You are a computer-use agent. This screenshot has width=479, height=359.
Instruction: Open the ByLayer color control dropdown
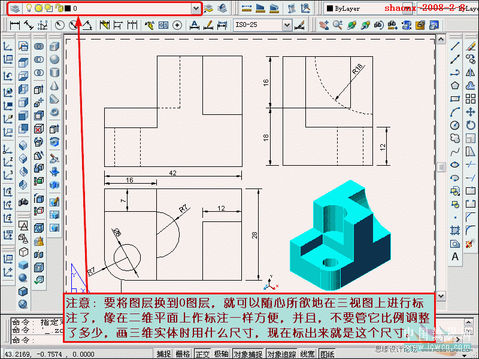point(365,8)
